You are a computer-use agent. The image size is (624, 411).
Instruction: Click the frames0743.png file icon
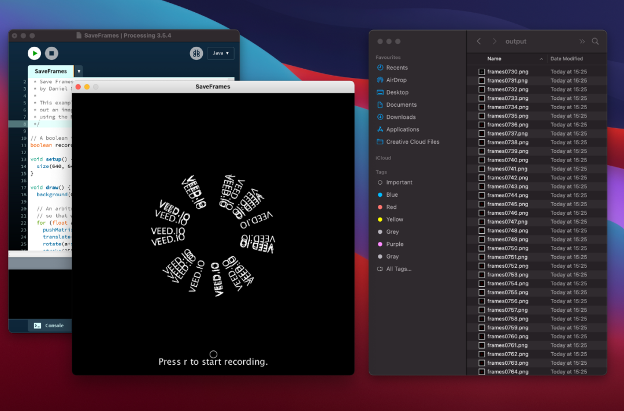coord(481,186)
